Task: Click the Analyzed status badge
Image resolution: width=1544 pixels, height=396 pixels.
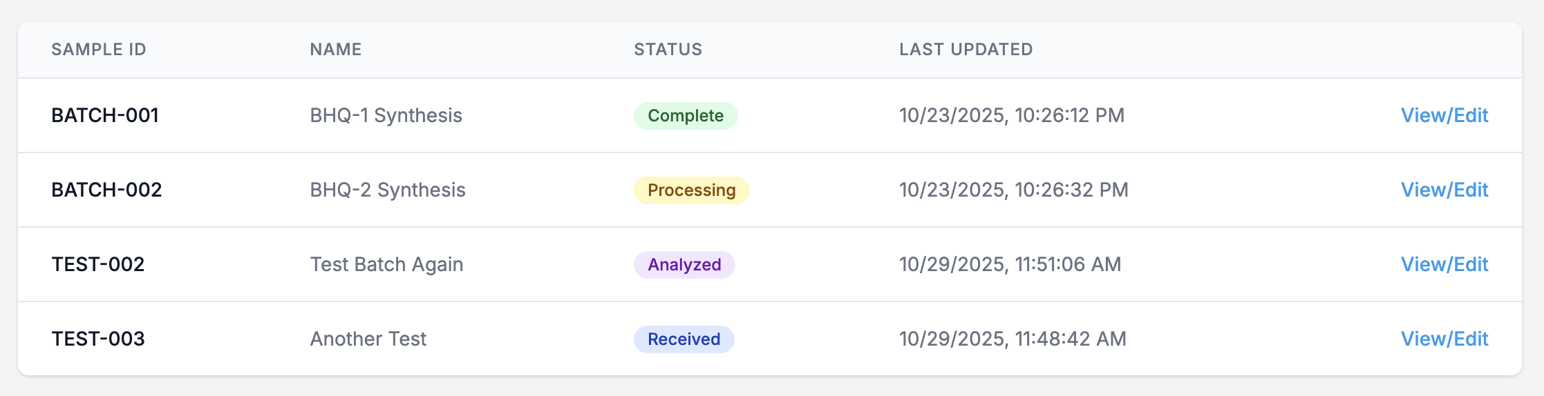Action: pos(684,265)
